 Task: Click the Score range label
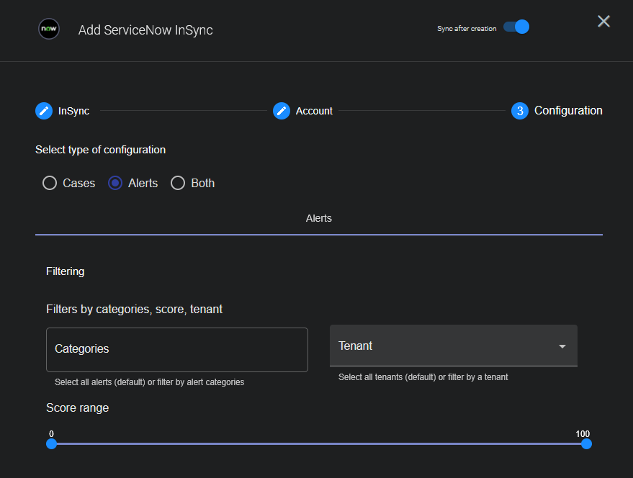(x=78, y=407)
